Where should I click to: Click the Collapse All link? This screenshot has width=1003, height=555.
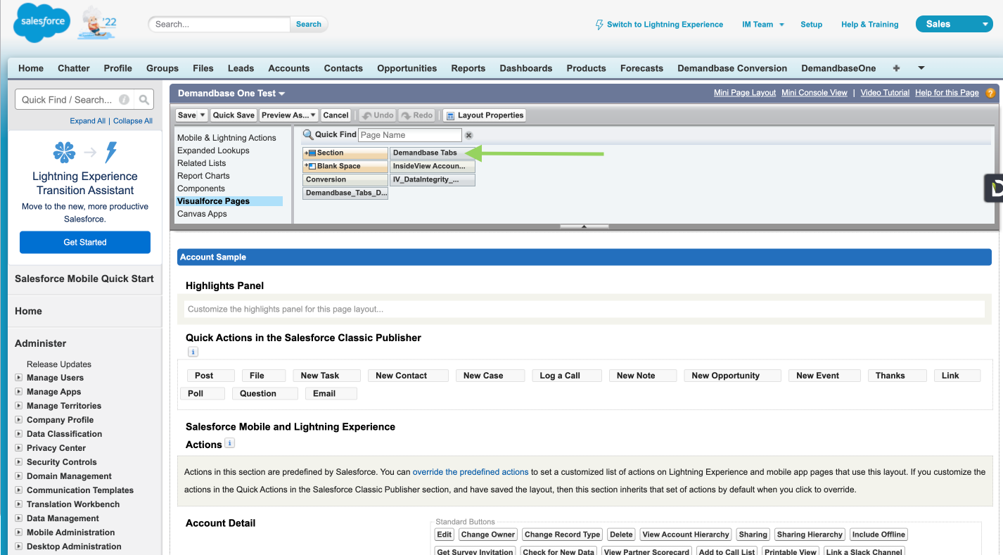(133, 121)
